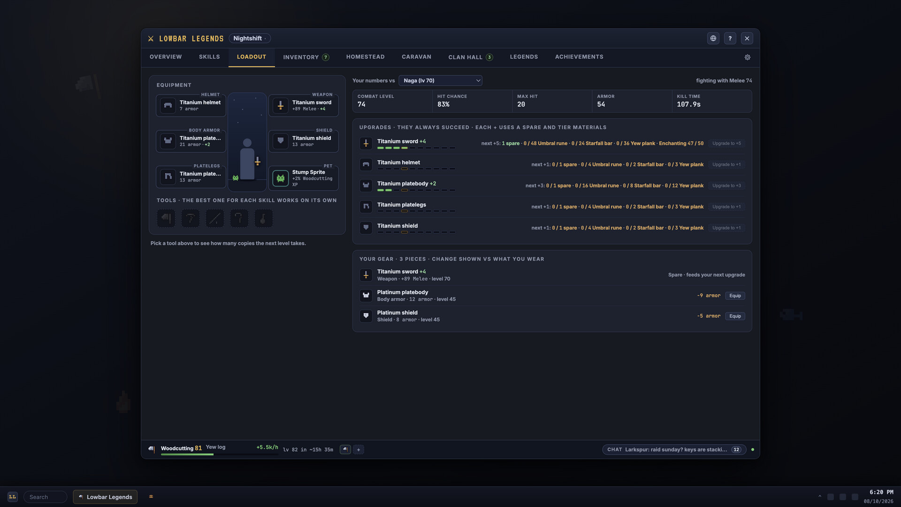The width and height of the screenshot is (901, 507).
Task: Select the empty axe tool slot
Action: pyautogui.click(x=166, y=218)
